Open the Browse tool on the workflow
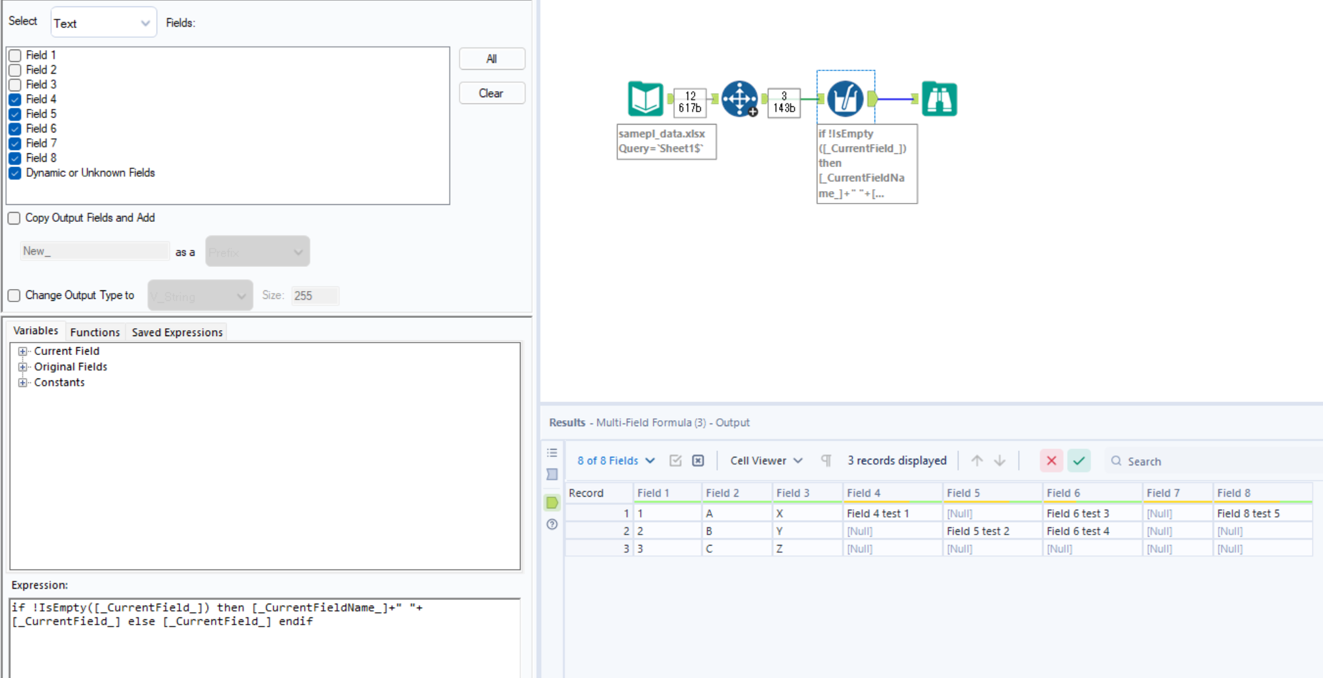This screenshot has height=678, width=1323. tap(939, 99)
